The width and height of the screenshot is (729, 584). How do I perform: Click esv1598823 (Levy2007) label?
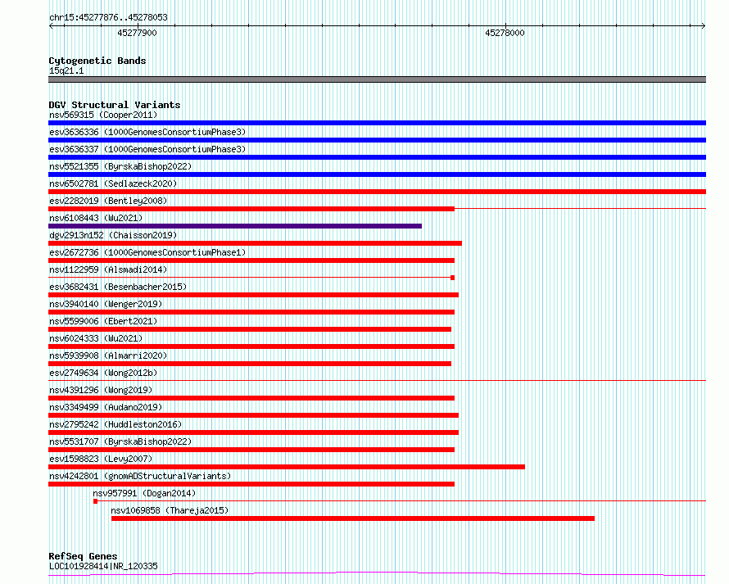101,459
